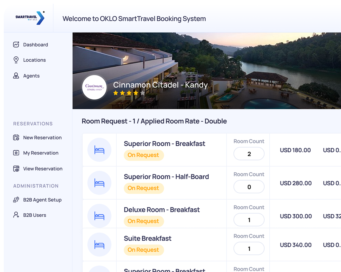Click the RESERVATIONS section label
The width and height of the screenshot is (341, 272).
[33, 123]
